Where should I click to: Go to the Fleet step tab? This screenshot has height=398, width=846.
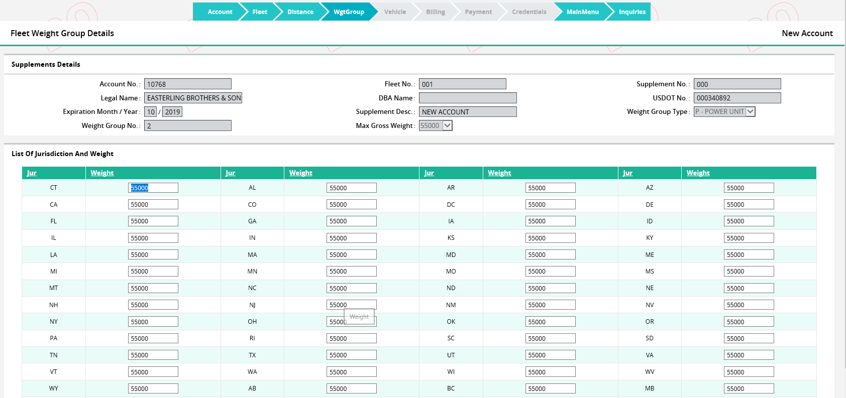click(259, 12)
